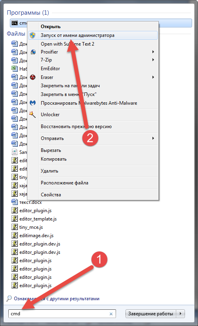Click the cmd program icon

[15, 23]
